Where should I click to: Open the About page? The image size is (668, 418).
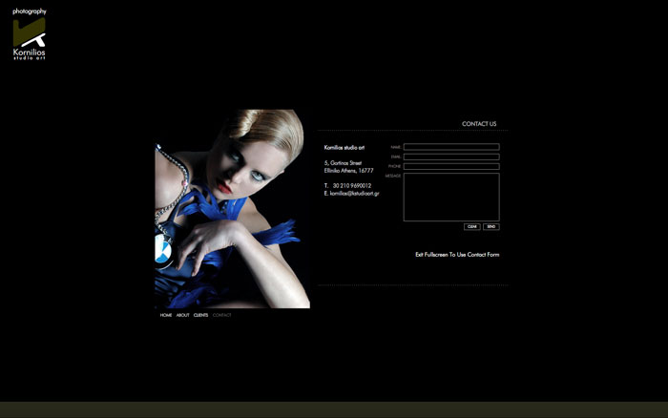[x=182, y=315]
